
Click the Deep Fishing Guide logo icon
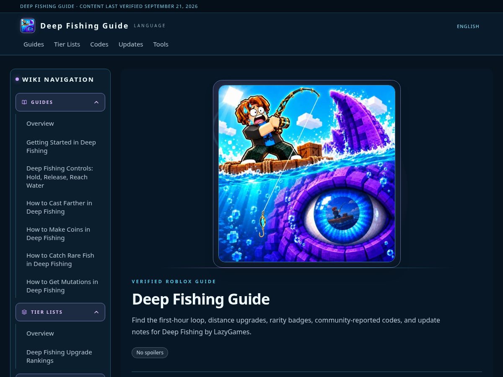(28, 26)
